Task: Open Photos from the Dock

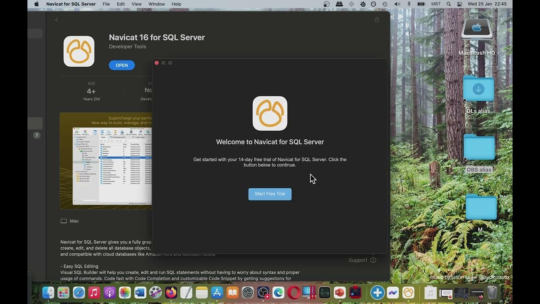Action: (x=125, y=292)
